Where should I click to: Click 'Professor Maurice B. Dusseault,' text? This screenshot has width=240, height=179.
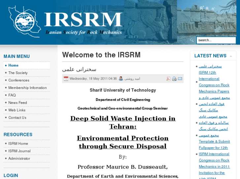click(x=122, y=167)
